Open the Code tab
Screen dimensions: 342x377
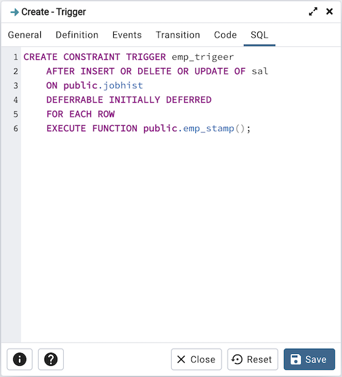(x=225, y=35)
